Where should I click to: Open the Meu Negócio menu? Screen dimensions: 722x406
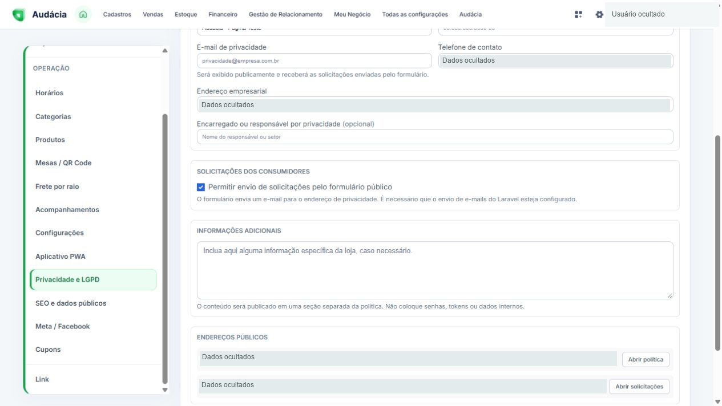(352, 14)
